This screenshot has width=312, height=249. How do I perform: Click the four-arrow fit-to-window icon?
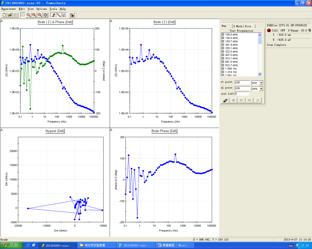coord(45,15)
